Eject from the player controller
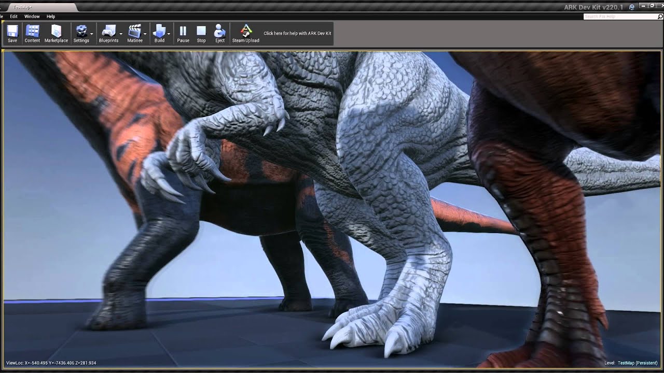This screenshot has width=664, height=373. click(x=220, y=33)
